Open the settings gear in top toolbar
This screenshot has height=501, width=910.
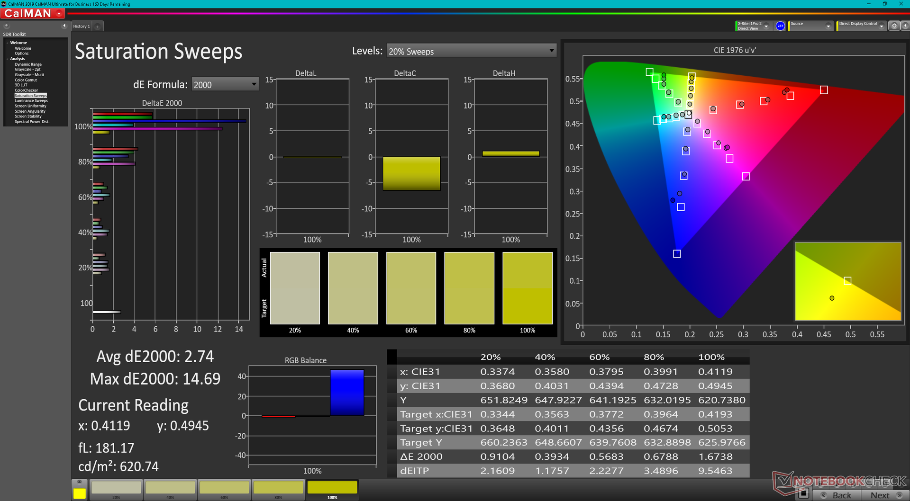point(894,26)
